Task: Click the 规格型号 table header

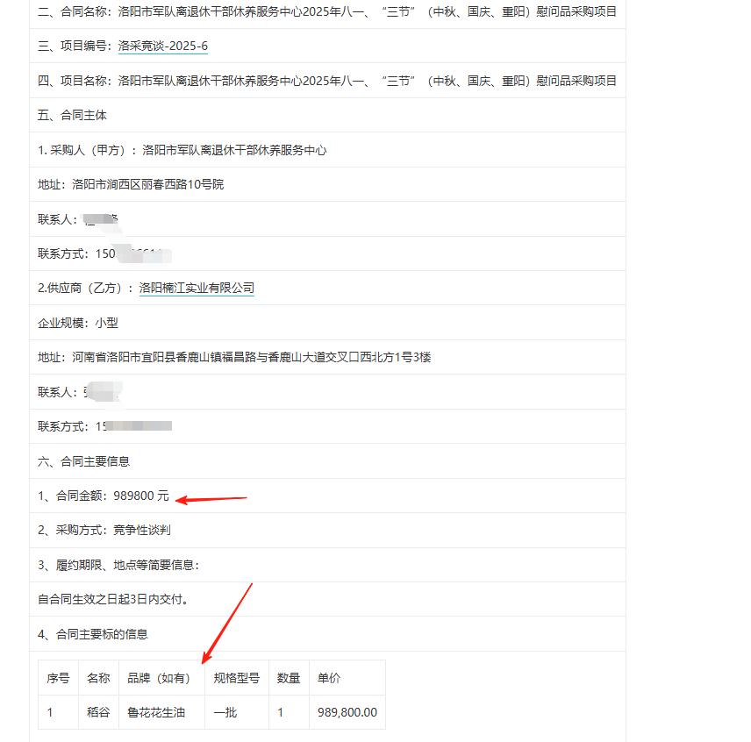Action: 237,678
